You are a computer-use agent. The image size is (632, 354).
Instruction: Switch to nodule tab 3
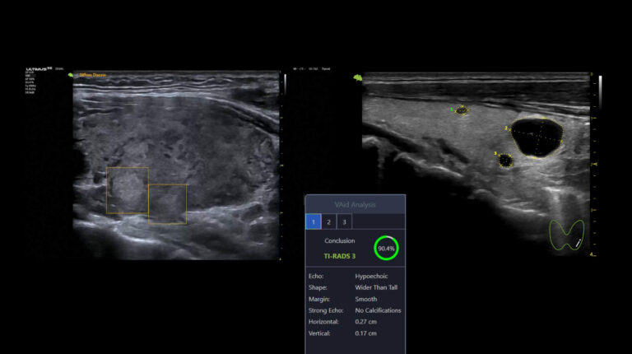[x=344, y=221]
